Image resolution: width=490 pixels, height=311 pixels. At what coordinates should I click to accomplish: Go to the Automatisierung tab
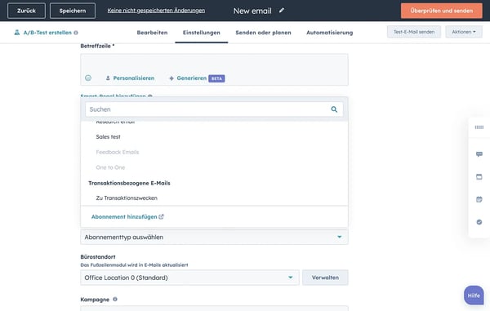pos(330,33)
